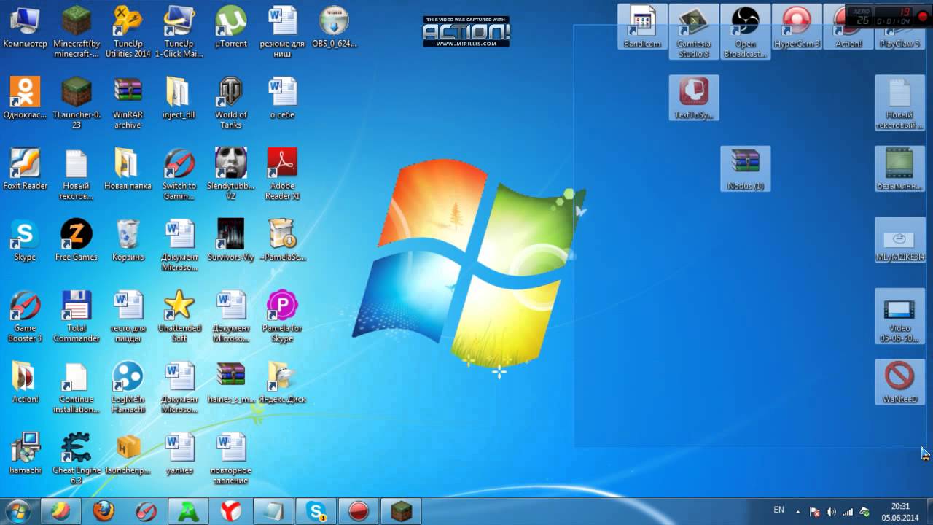The image size is (933, 525).
Task: Select the Pamela for Skype shortcut
Action: pyautogui.click(x=282, y=317)
